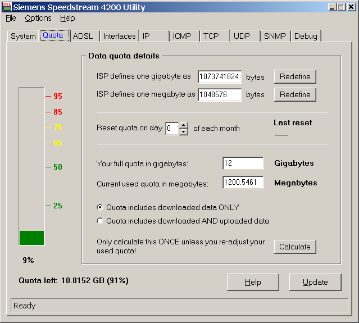
Task: Open the File menu
Action: coord(11,19)
